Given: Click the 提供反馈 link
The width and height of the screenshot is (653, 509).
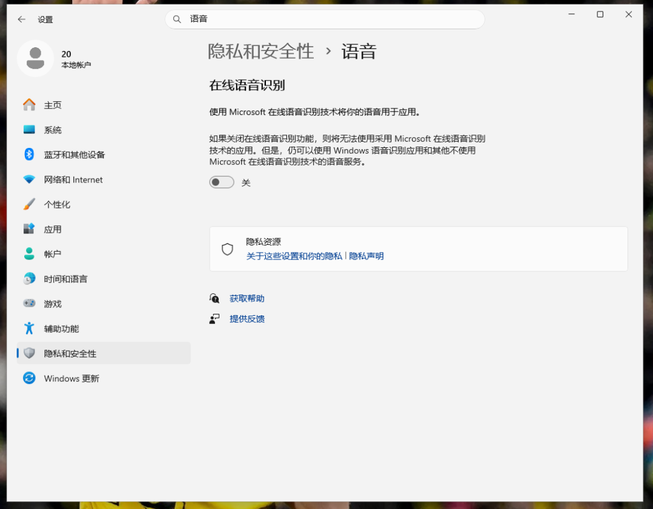Looking at the screenshot, I should [x=247, y=319].
